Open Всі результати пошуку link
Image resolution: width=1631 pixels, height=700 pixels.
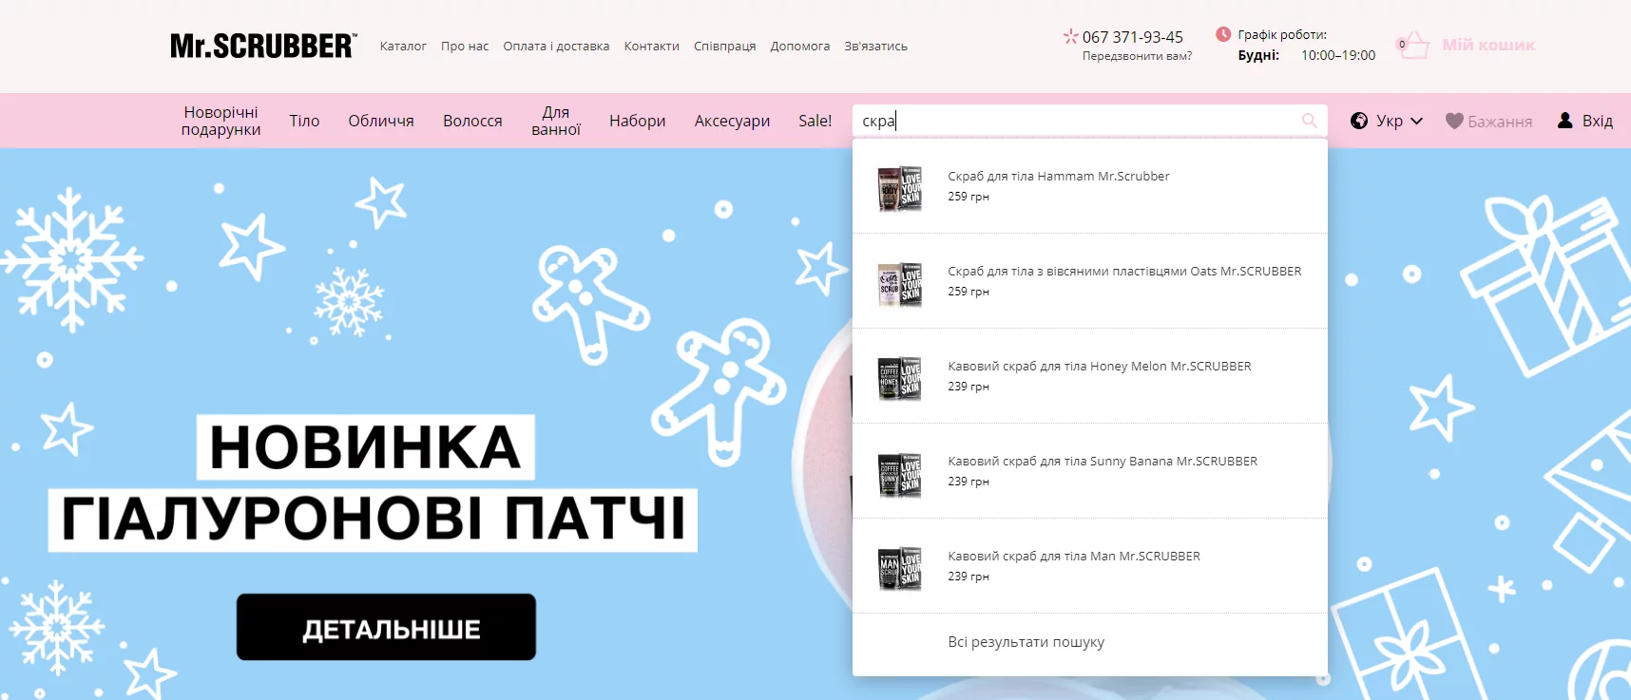[1026, 642]
